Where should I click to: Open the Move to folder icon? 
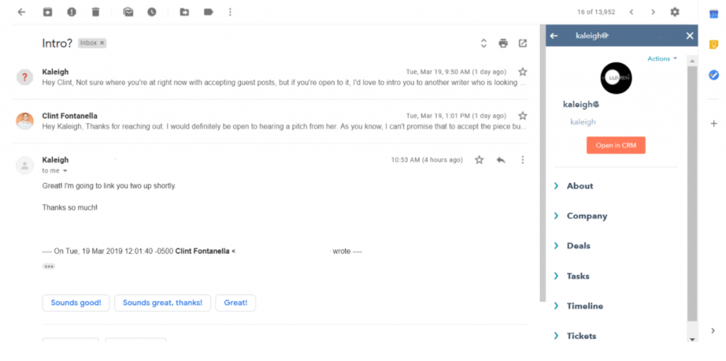184,12
